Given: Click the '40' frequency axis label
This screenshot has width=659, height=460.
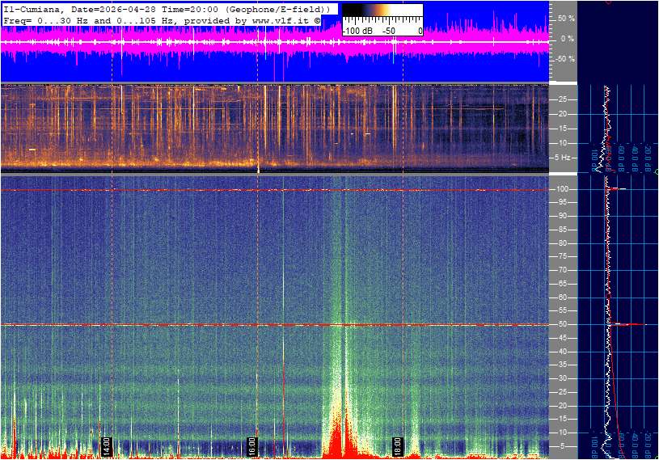Looking at the screenshot, I should 563,352.
